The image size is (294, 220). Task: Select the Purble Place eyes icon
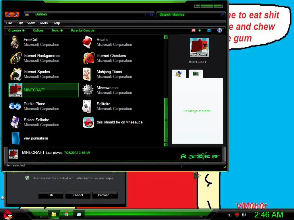click(15, 106)
